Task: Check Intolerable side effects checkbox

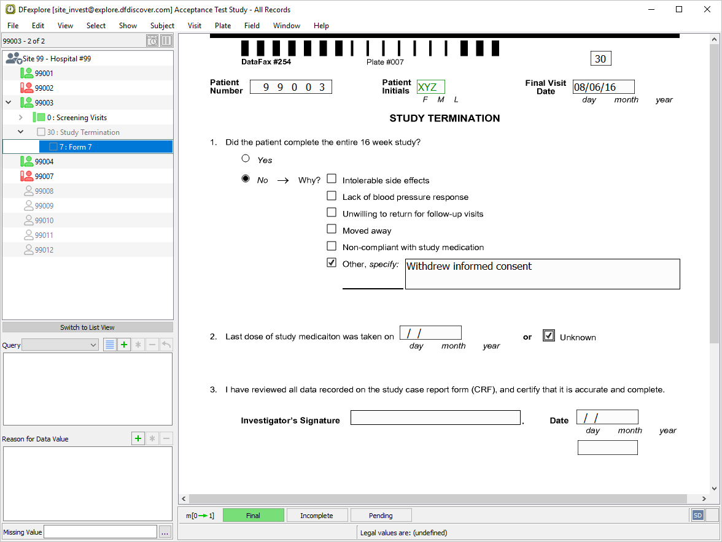Action: [x=332, y=179]
